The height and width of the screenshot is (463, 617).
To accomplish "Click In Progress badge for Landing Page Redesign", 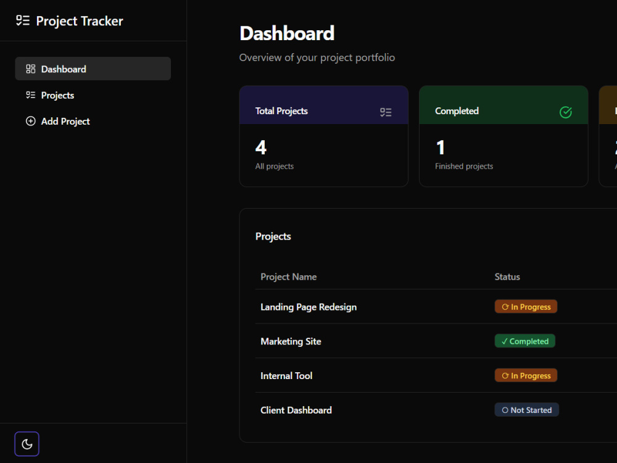I will 526,307.
